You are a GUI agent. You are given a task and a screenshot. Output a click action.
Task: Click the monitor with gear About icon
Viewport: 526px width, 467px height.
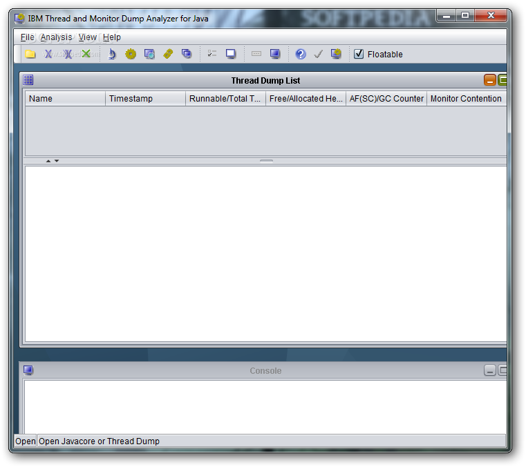point(336,54)
